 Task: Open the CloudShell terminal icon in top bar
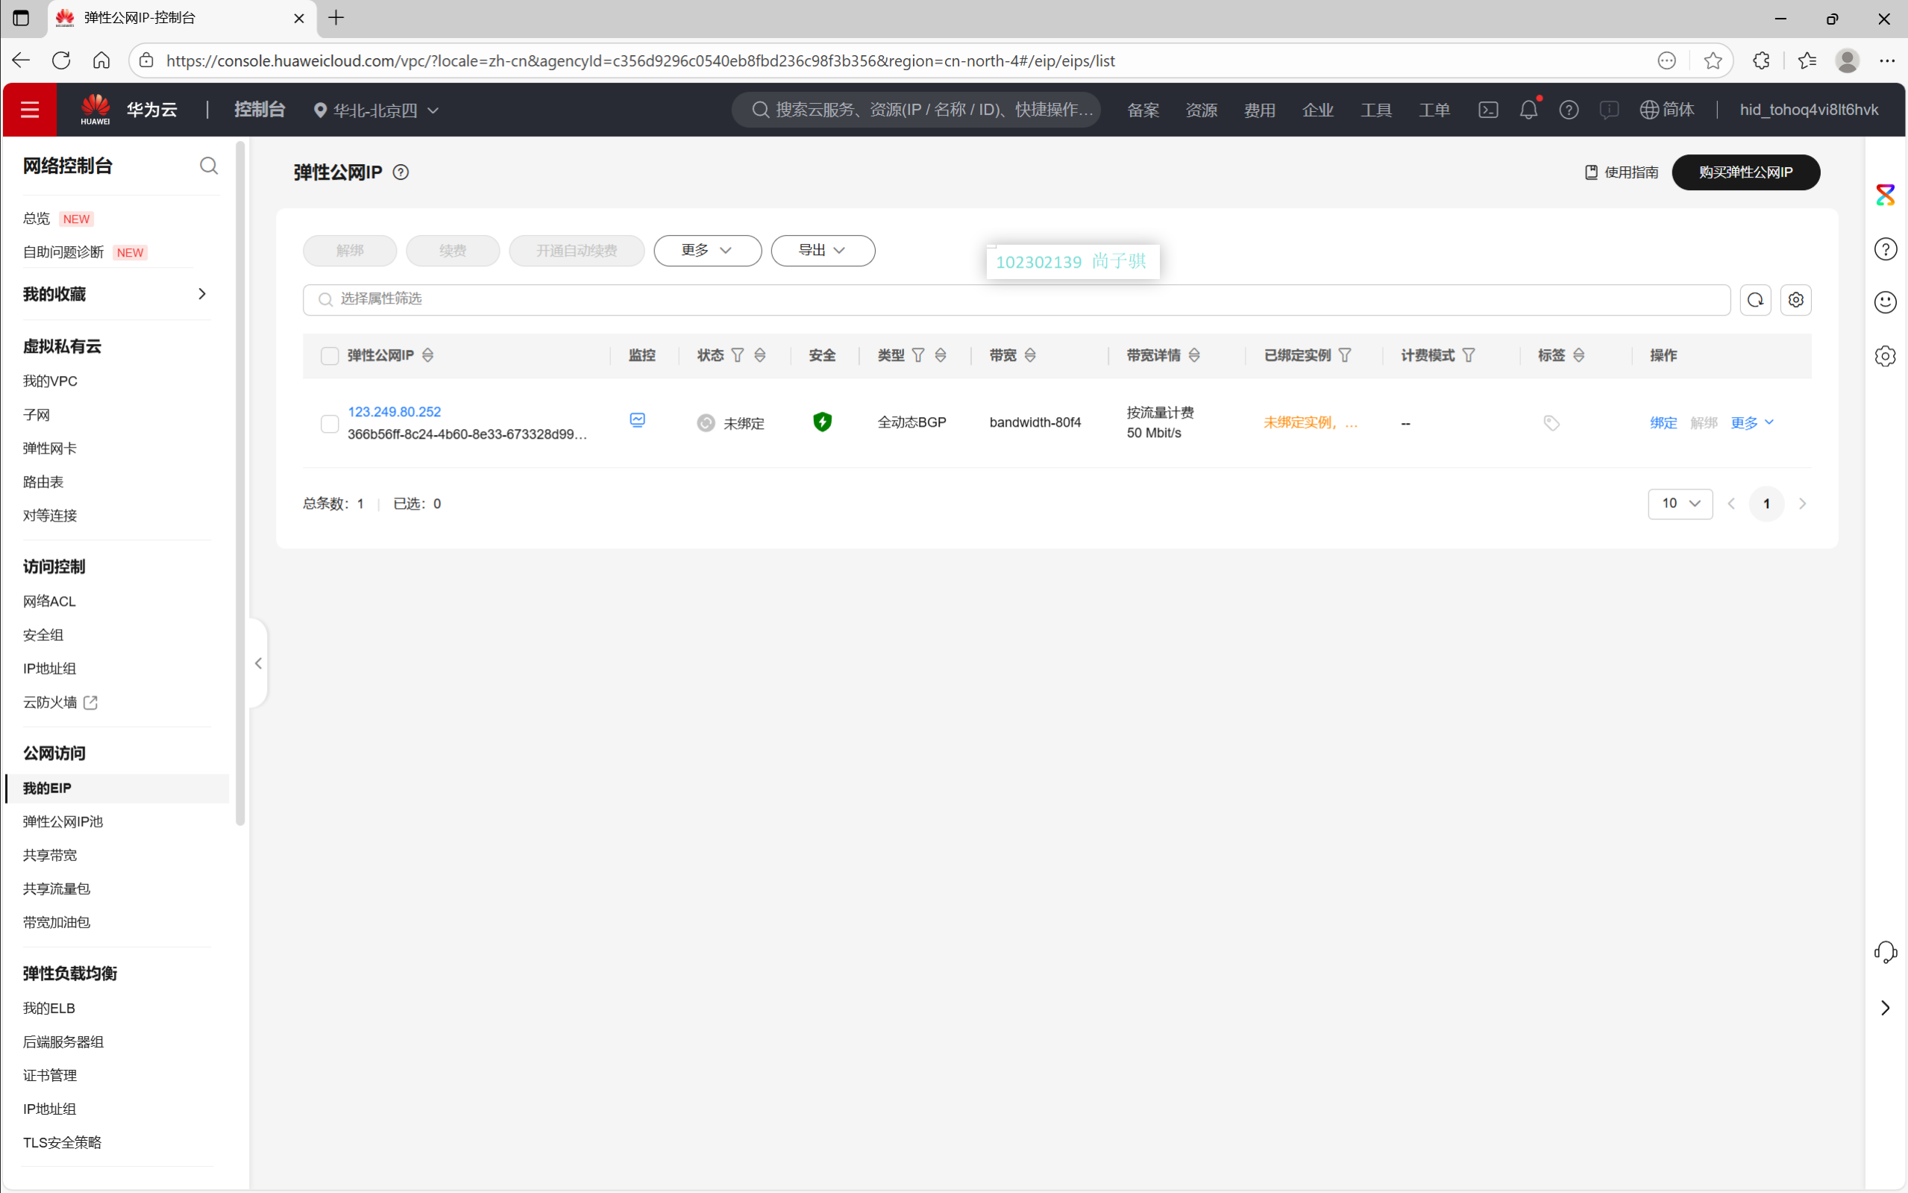pos(1487,110)
